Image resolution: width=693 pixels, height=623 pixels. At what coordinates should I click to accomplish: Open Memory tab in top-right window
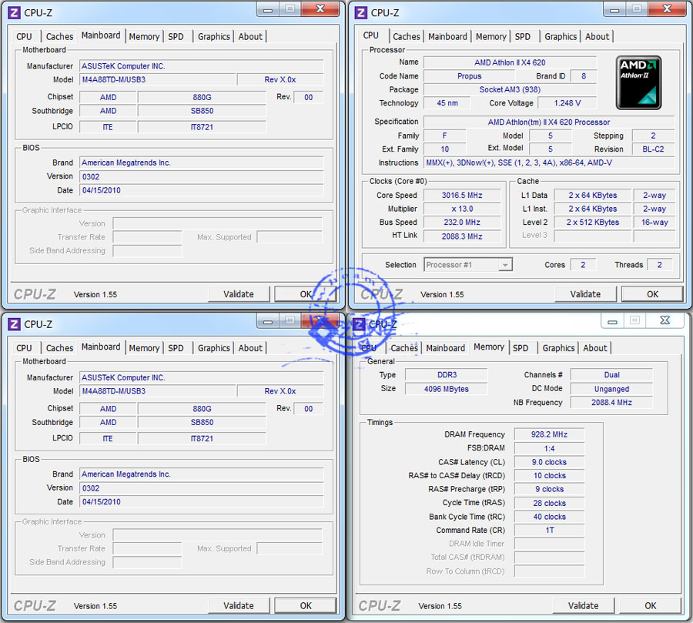click(x=490, y=37)
